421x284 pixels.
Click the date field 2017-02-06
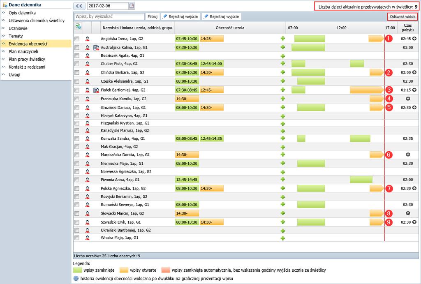coord(108,6)
